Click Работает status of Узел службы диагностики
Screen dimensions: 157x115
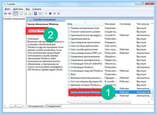click(x=124, y=49)
